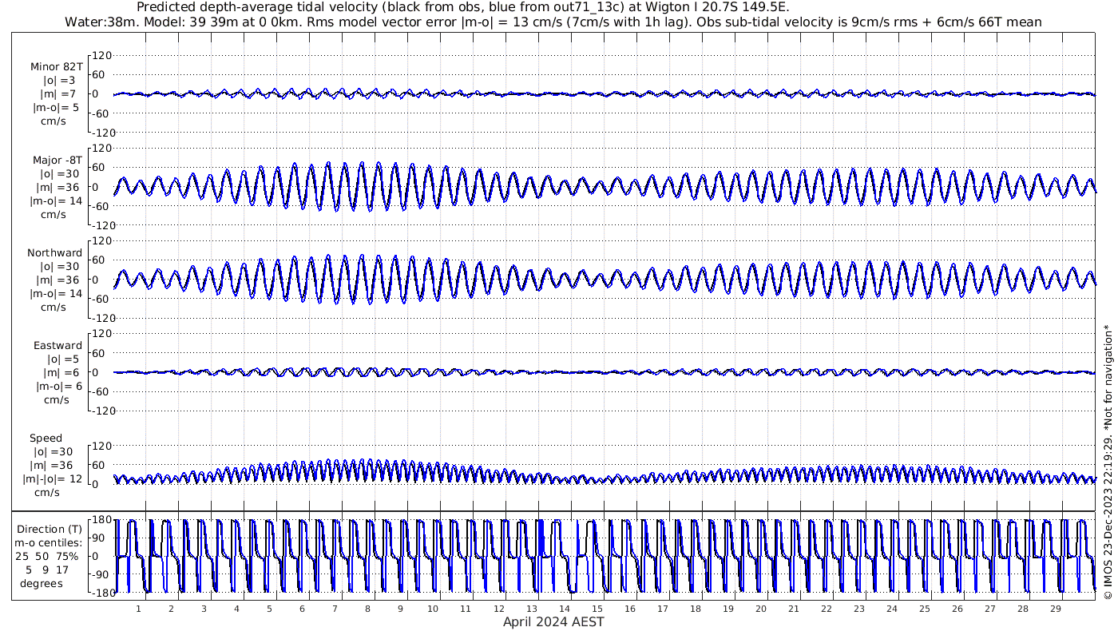This screenshot has height=639, width=1118.
Task: Click the 'Speed' panel label
Action: click(x=46, y=439)
